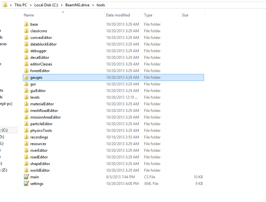Click the missionAreaEditor folder icon
Viewport: 266px width, 202px height.
coord(26,117)
